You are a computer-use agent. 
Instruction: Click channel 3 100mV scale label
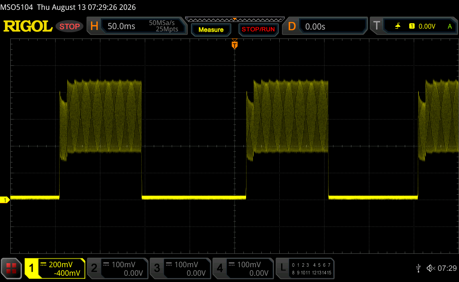coord(186,265)
